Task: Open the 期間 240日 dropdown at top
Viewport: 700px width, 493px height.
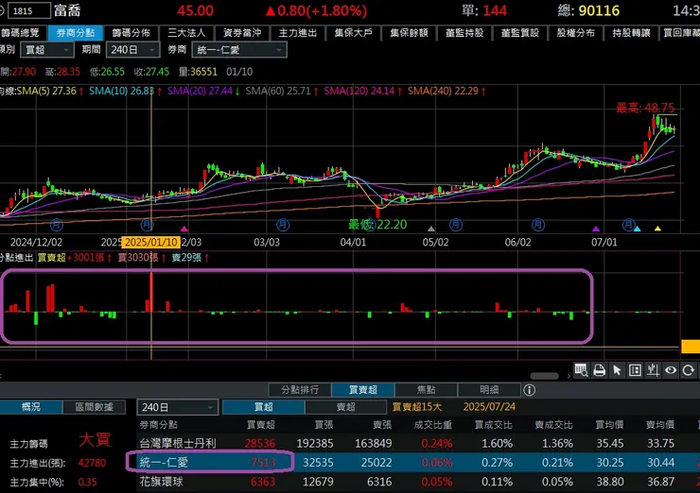Action: 132,50
